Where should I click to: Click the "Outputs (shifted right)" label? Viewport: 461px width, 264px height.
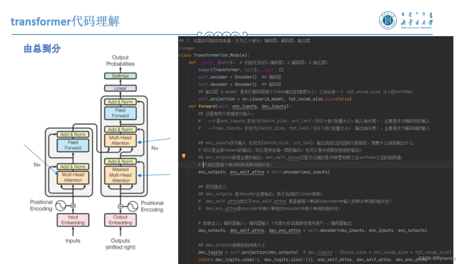pyautogui.click(x=120, y=244)
